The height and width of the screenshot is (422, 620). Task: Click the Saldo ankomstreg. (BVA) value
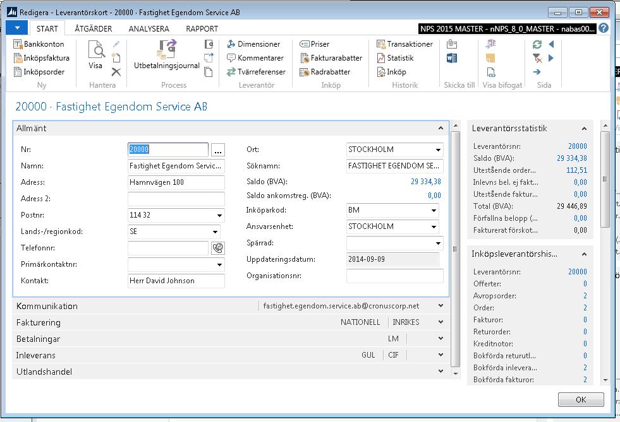click(x=435, y=196)
